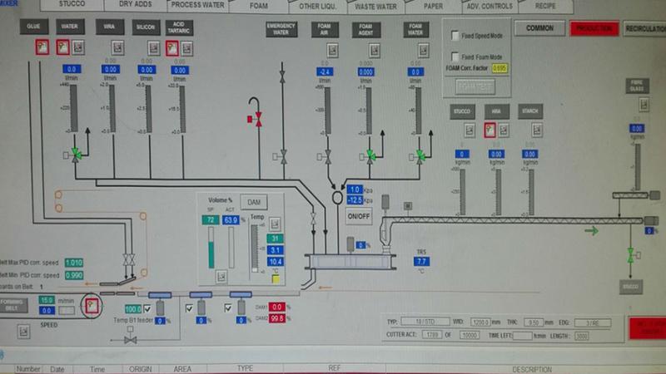Click Belt Max PID corr. speed 1.010
The height and width of the screenshot is (374, 666).
click(x=74, y=263)
